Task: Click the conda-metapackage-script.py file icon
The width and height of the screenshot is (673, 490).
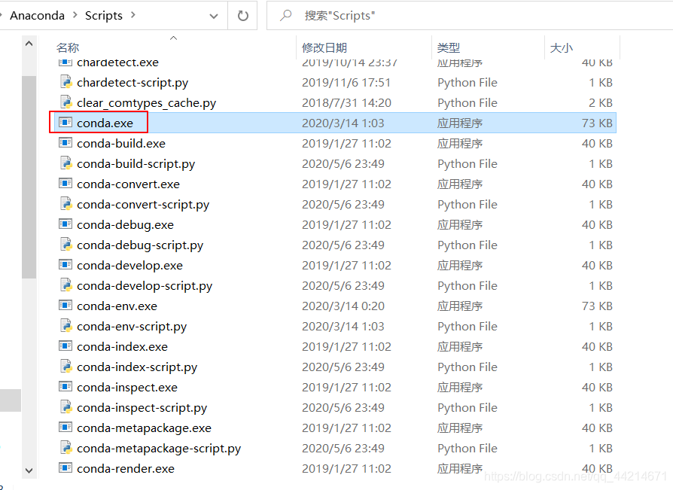Action: pyautogui.click(x=65, y=448)
